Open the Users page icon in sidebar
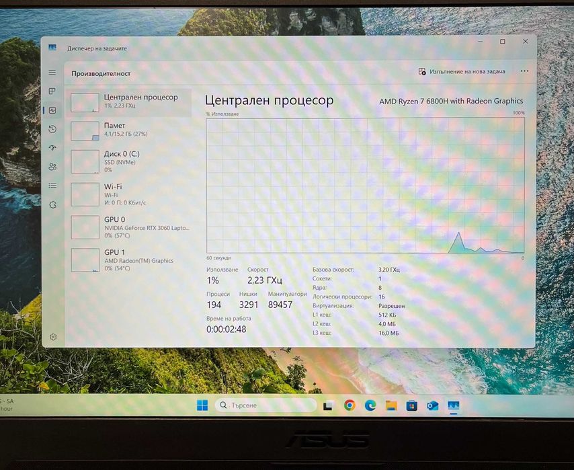The image size is (574, 470). tap(52, 167)
